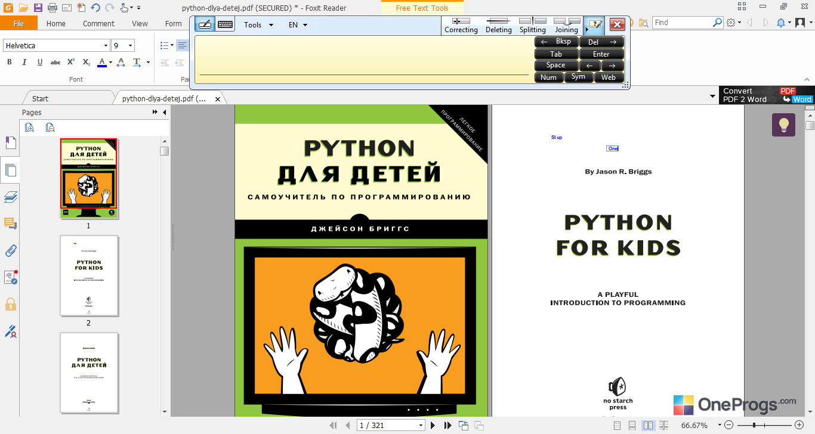Toggle facing pages view mode

pos(648,425)
